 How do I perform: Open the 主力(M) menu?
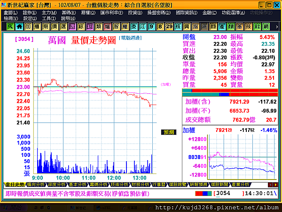[x=49, y=13]
